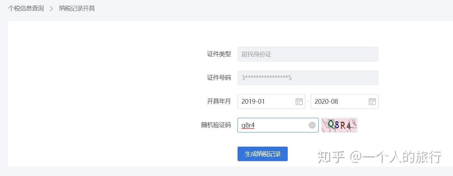Viewport: 453px width, 176px height.
Task: Click the @一个人的旅行 watermark username
Action: (x=396, y=157)
